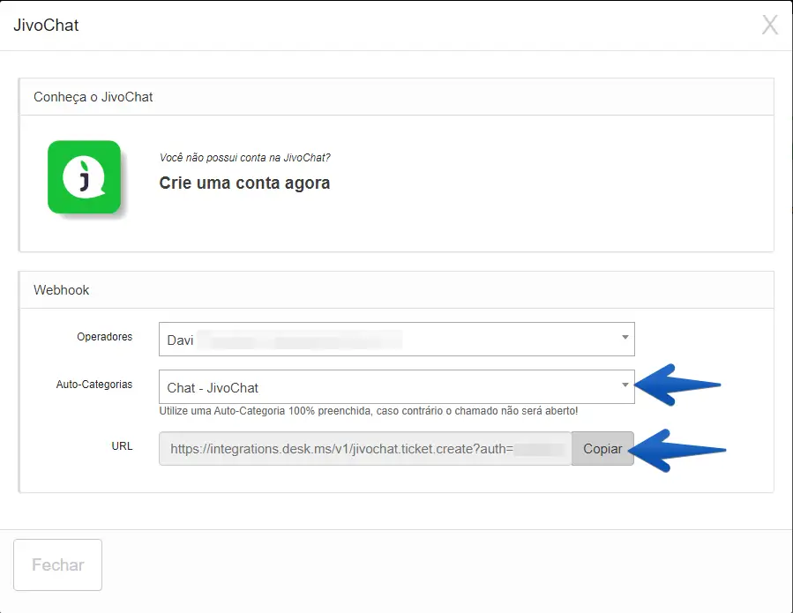Click the Fechar button
Image resolution: width=793 pixels, height=613 pixels.
[x=58, y=564]
